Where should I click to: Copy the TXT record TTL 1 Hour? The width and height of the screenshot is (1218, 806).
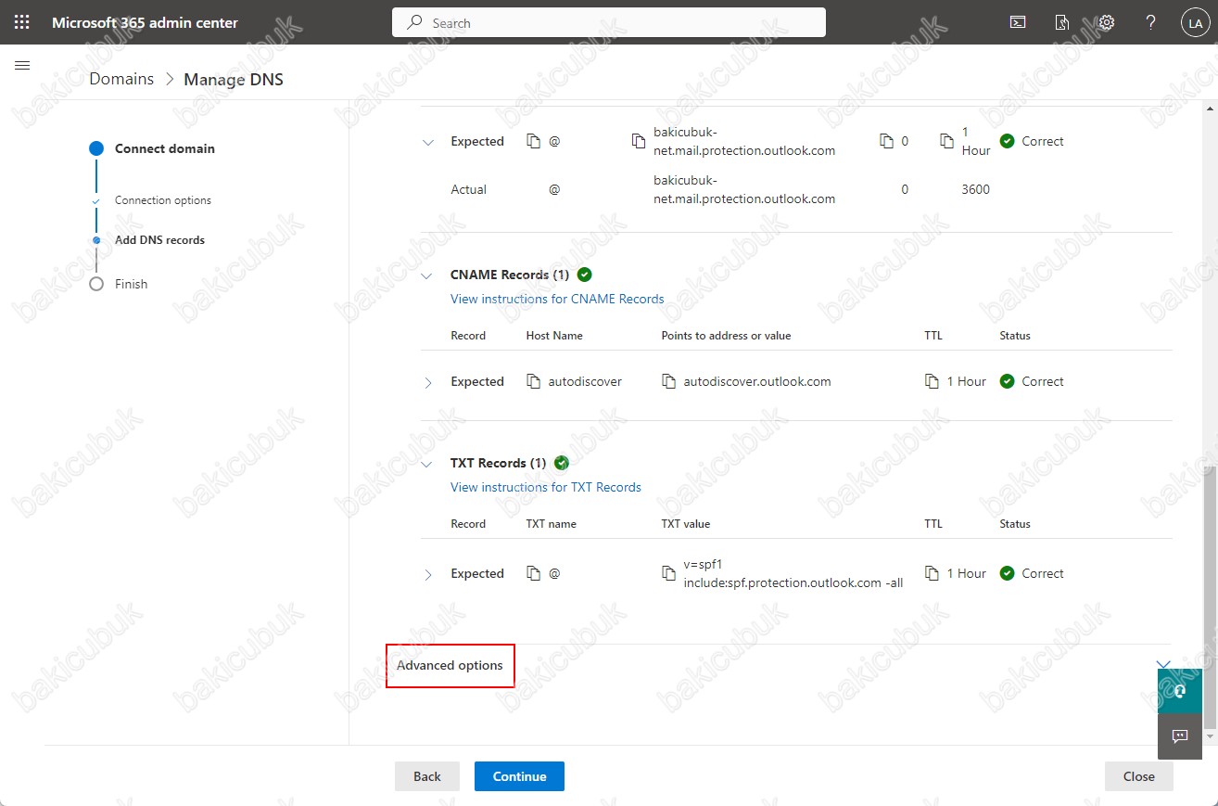click(x=932, y=573)
